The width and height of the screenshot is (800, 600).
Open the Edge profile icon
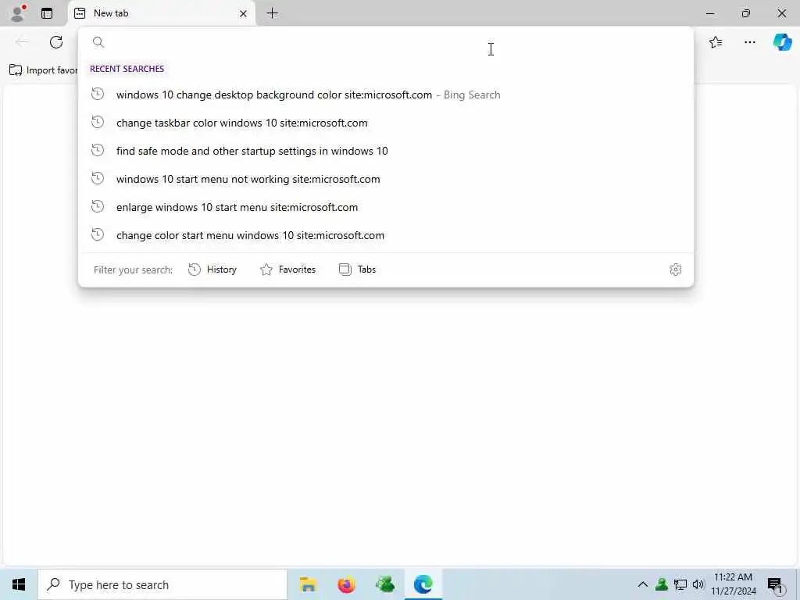coord(18,13)
